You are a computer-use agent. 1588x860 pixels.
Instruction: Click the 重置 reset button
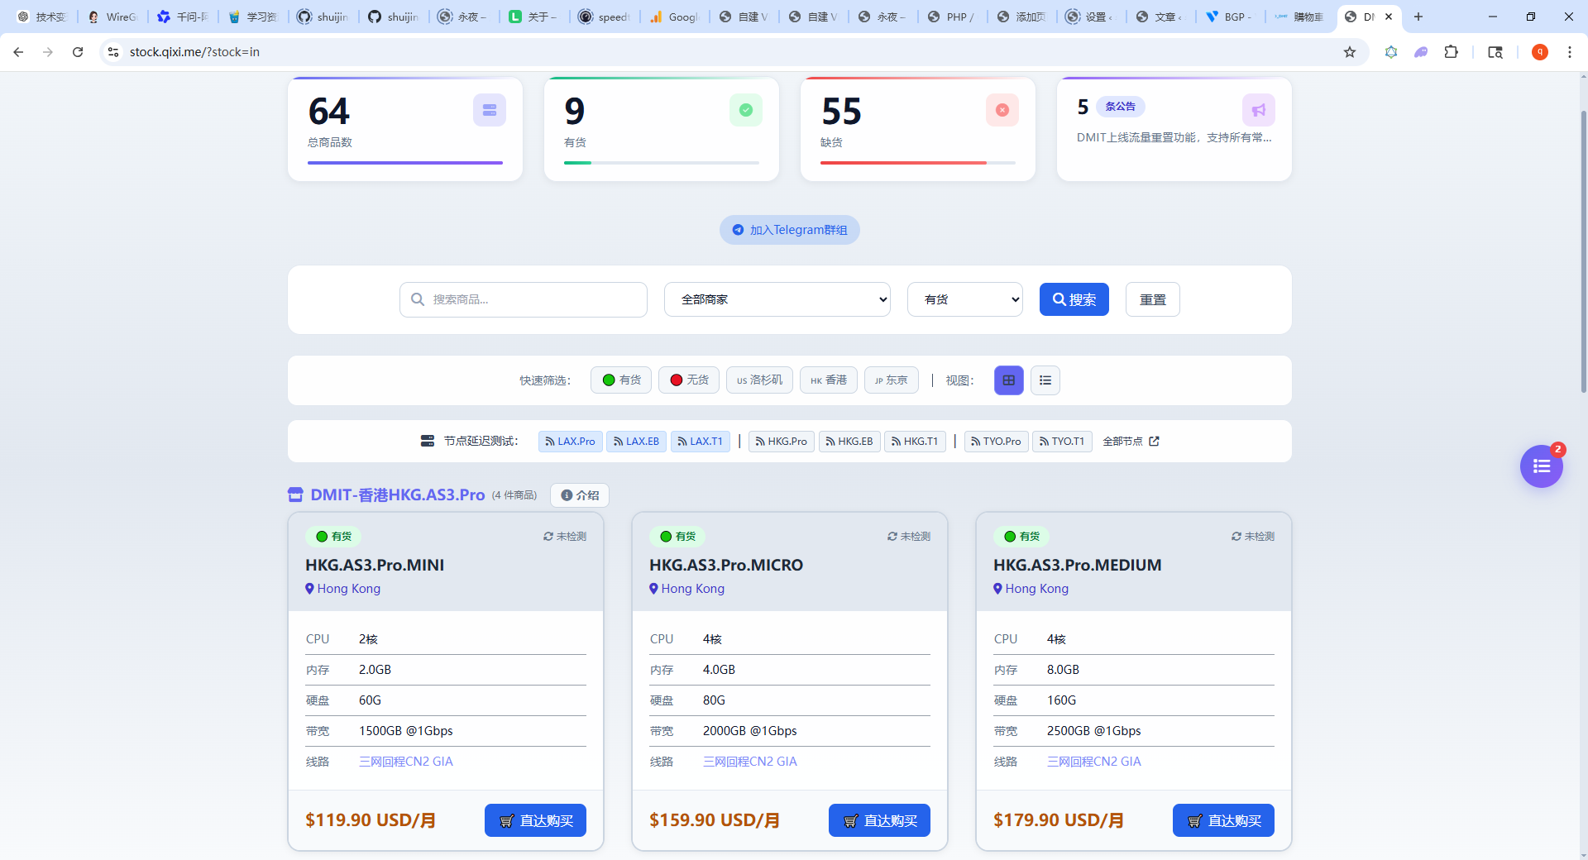pos(1153,299)
